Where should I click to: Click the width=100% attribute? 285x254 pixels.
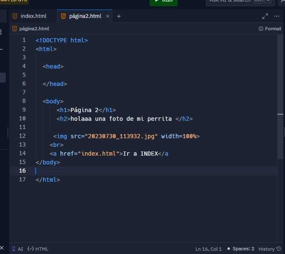(x=179, y=136)
